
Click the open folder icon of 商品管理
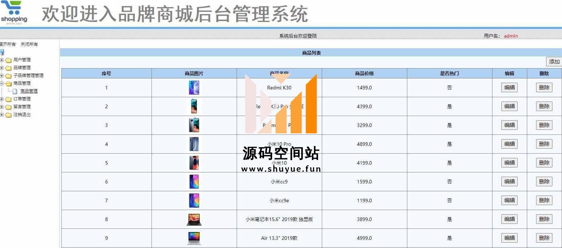(9, 83)
